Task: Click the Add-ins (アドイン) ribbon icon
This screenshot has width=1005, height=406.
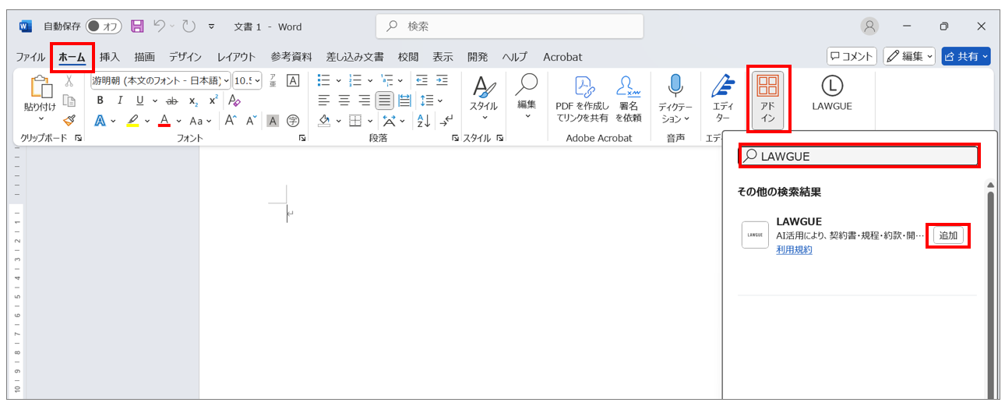Action: click(767, 99)
